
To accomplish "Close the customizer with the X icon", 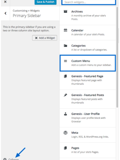I will (x=5, y=2).
